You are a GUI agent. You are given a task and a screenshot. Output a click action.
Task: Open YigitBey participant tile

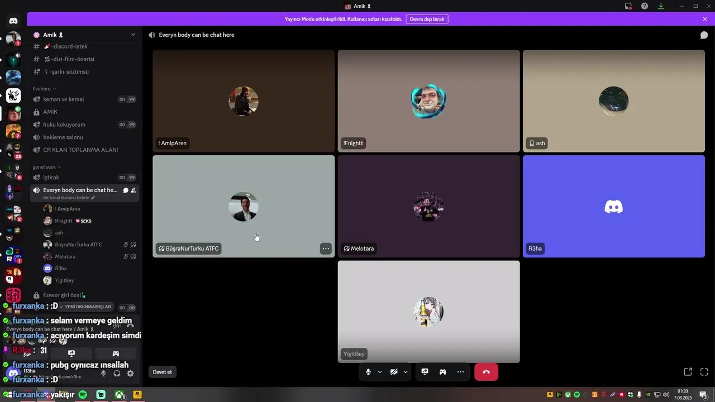tap(428, 312)
